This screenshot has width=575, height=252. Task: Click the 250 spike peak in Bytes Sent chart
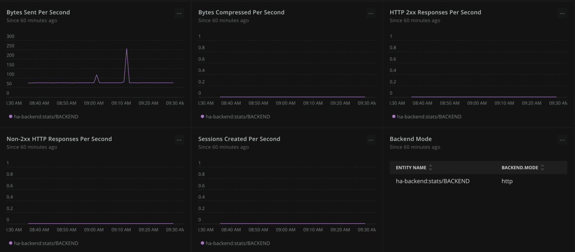click(126, 49)
